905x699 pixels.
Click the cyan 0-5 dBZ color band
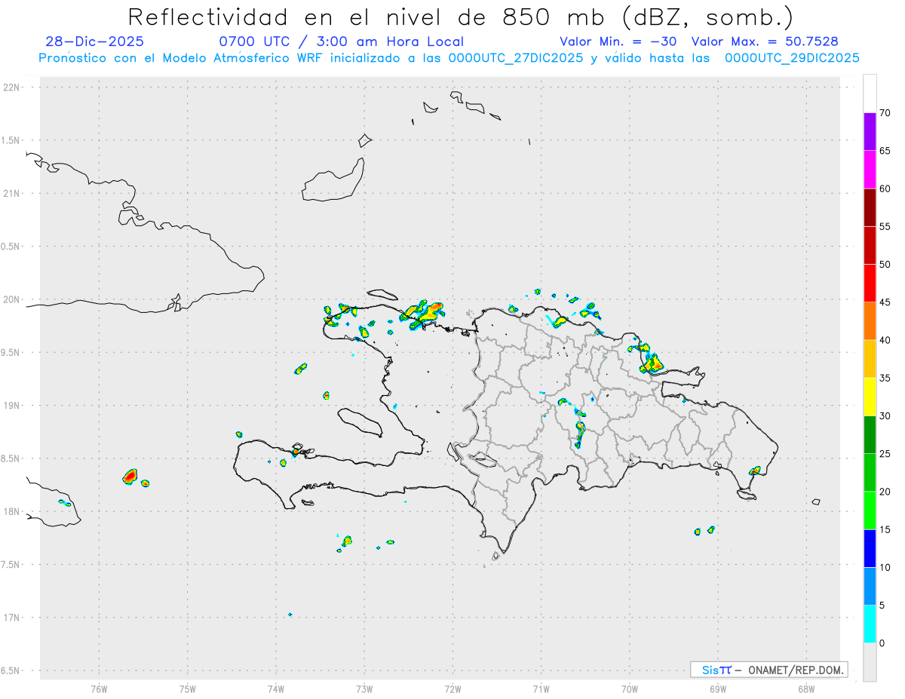[870, 624]
